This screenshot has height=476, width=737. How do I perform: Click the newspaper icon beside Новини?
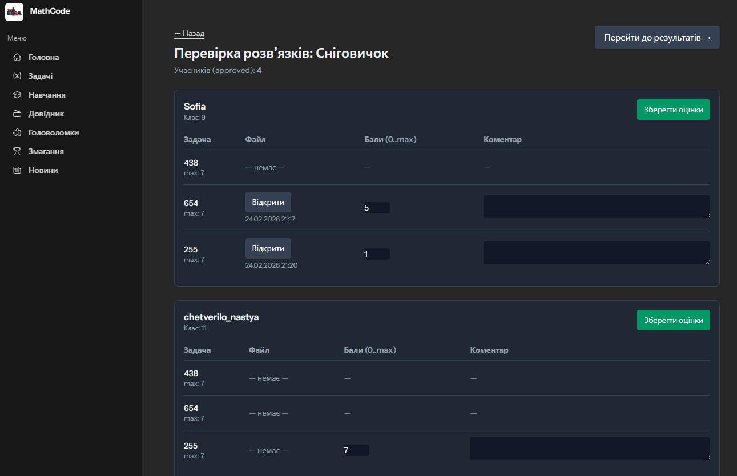(17, 170)
